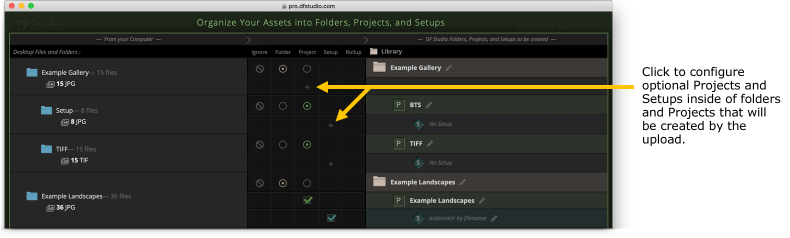Click Setup desktop folder icon

coord(46,110)
